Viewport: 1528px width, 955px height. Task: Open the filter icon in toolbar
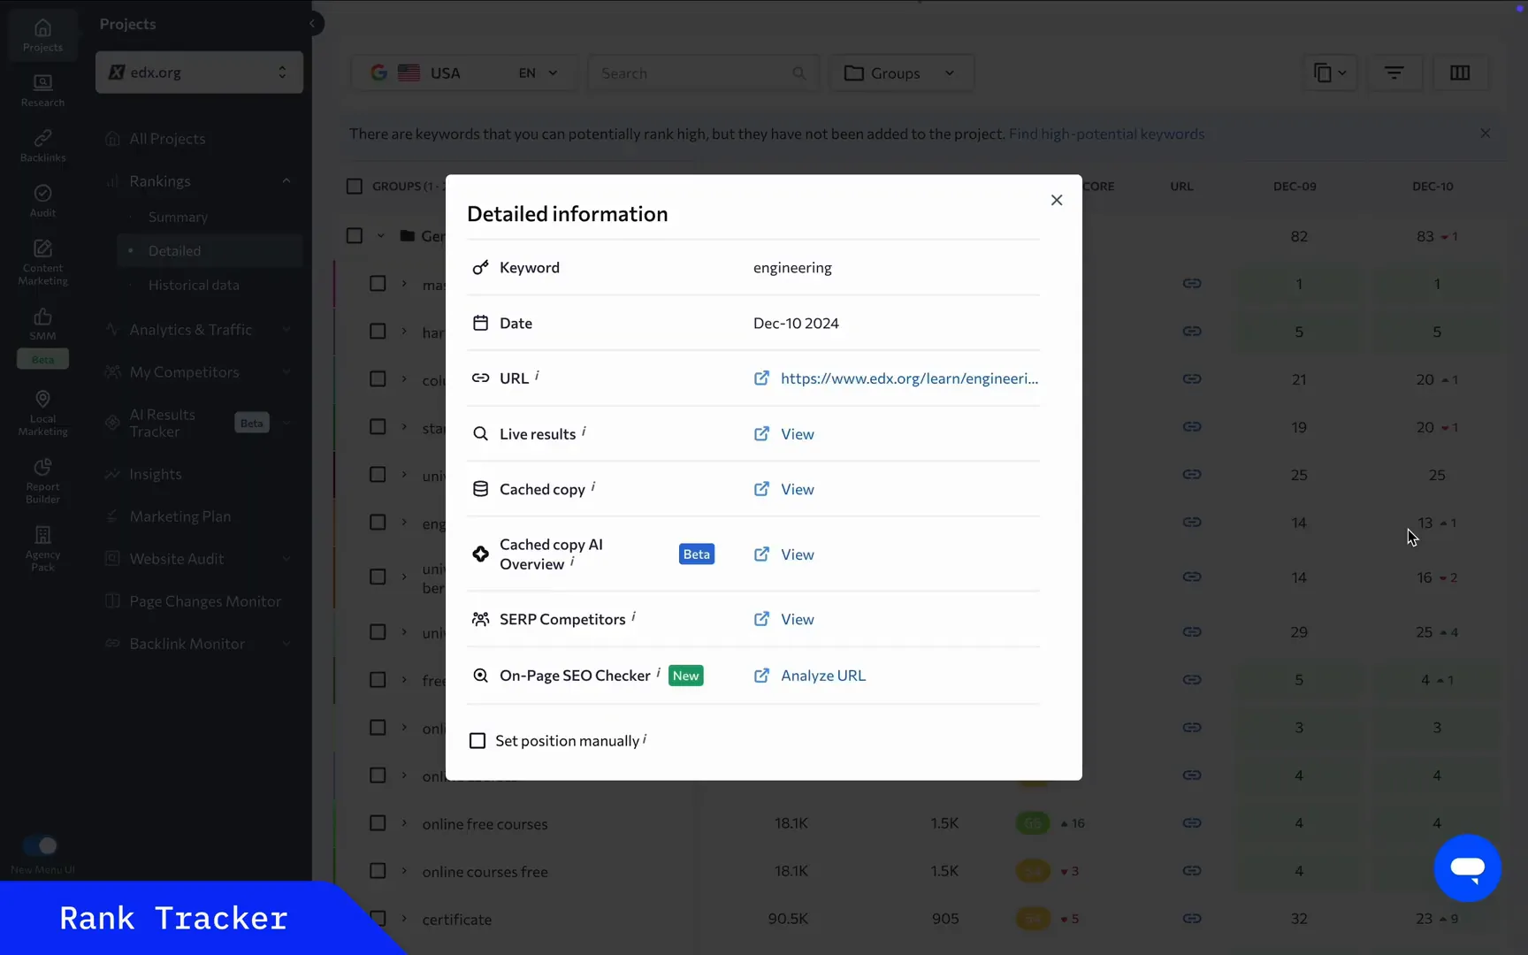point(1394,73)
